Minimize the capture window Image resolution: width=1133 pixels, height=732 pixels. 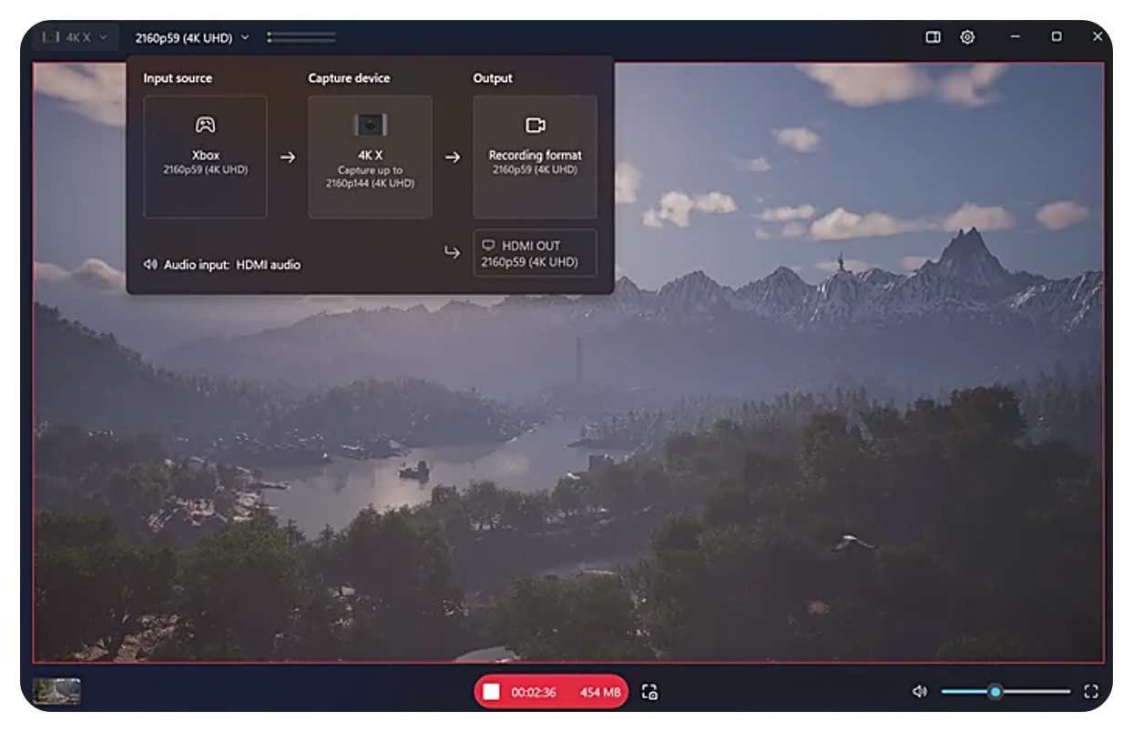coord(1016,37)
